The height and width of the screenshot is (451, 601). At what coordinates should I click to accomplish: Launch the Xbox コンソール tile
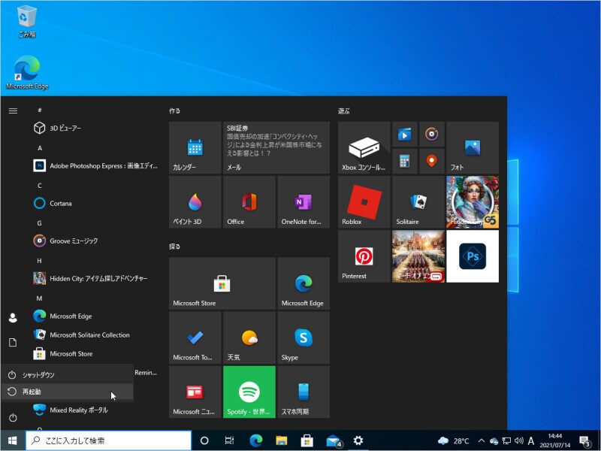(x=364, y=147)
